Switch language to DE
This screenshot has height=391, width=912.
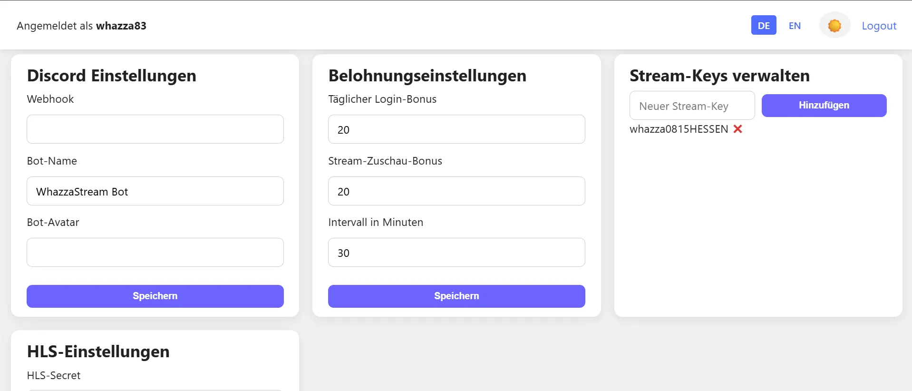(764, 26)
